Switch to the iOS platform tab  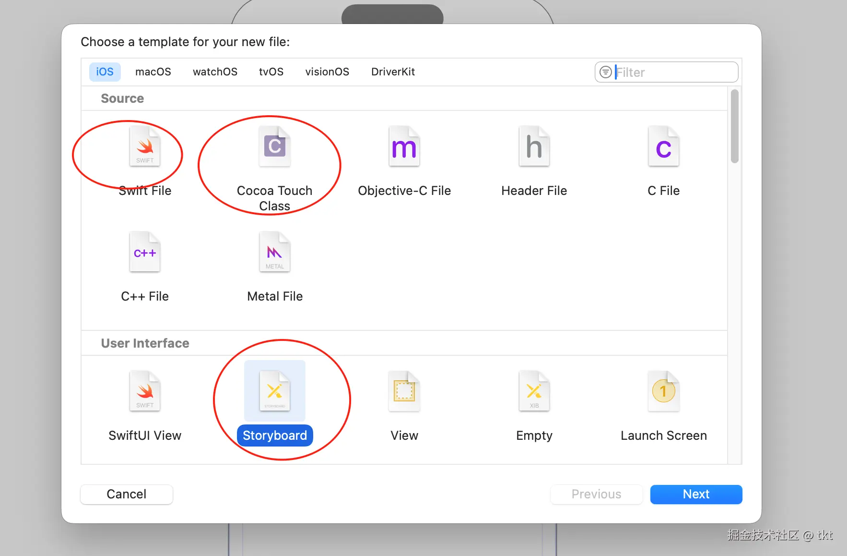105,72
